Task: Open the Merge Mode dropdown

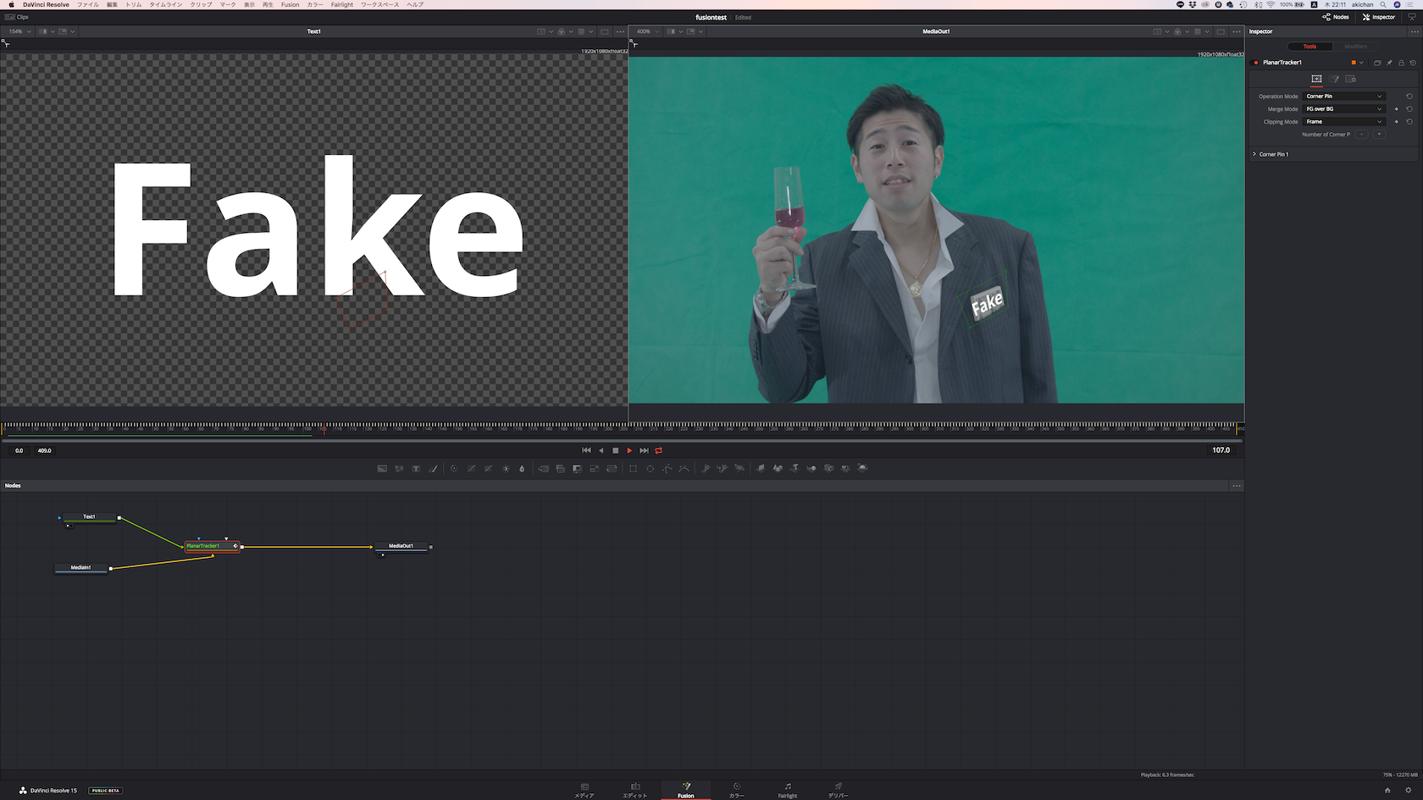Action: pyautogui.click(x=1344, y=109)
